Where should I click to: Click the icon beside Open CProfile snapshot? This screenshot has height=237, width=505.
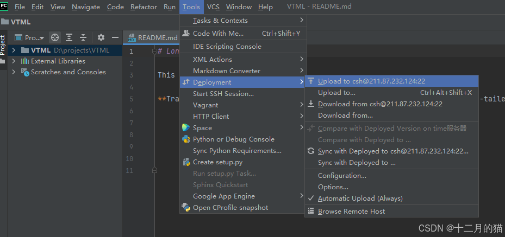coord(186,208)
